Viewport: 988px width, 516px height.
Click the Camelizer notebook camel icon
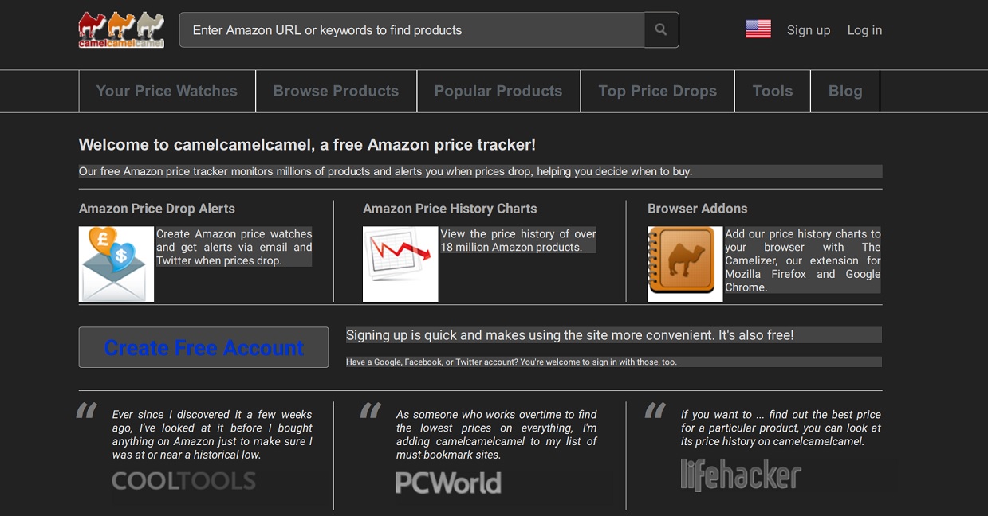[x=685, y=264]
